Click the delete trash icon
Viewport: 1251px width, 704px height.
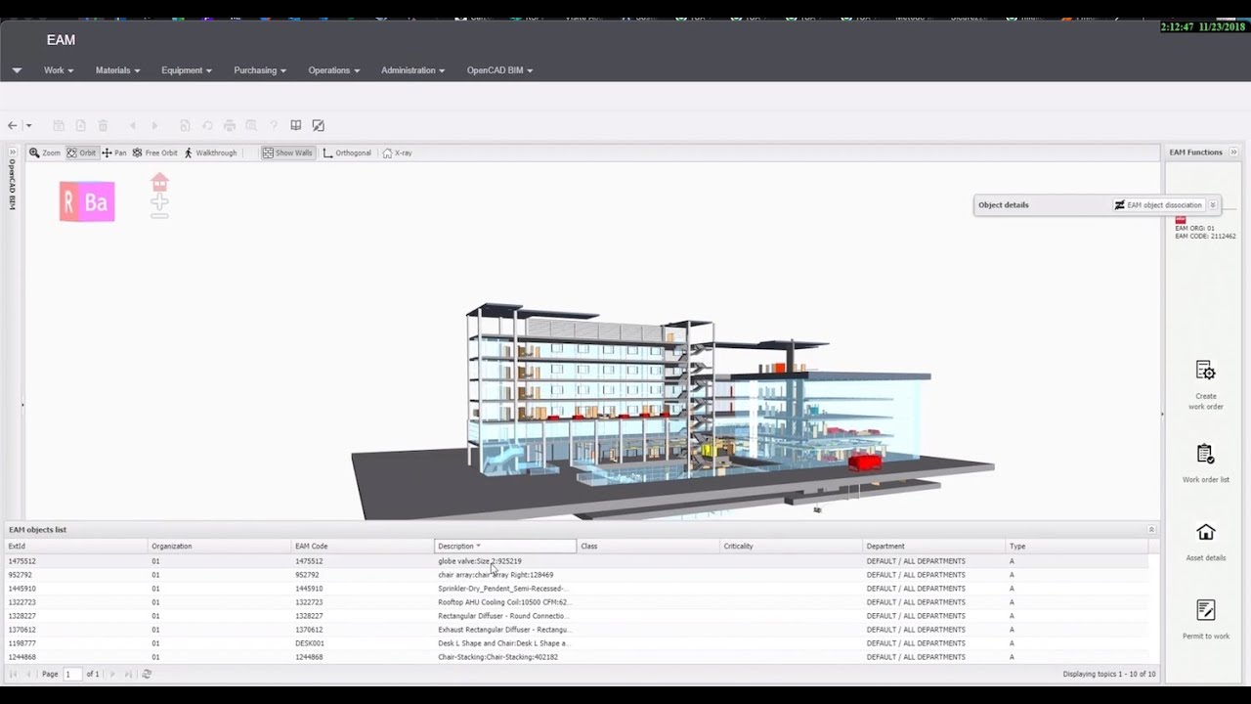pyautogui.click(x=103, y=125)
